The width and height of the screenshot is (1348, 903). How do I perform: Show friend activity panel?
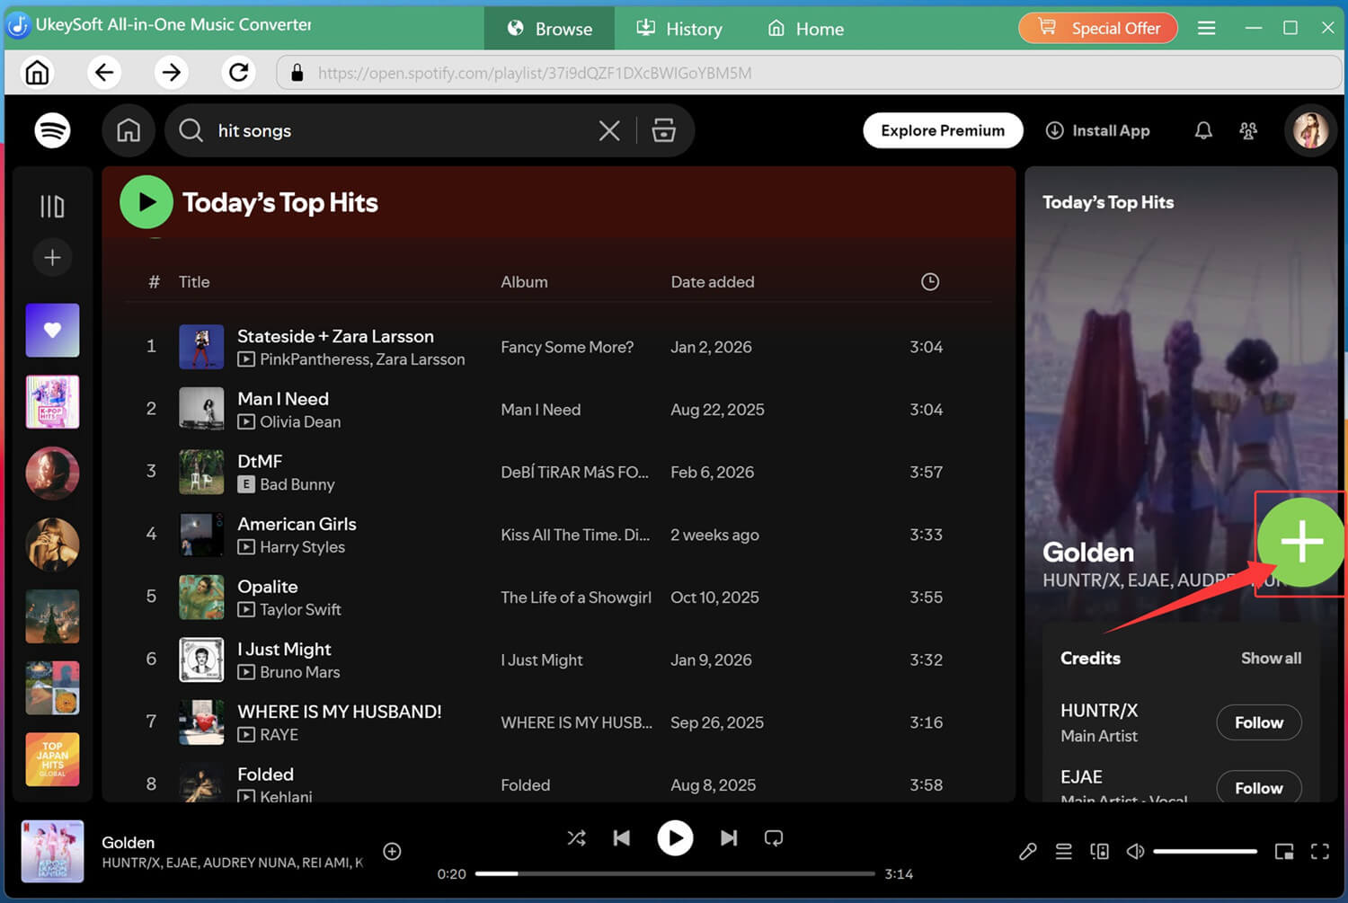click(x=1248, y=130)
